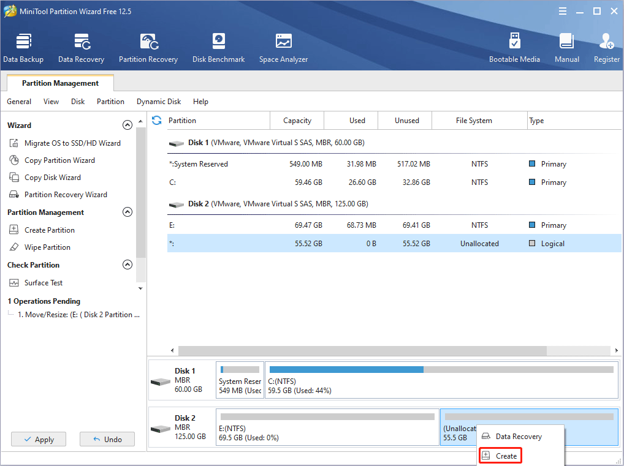Sort by the Unused column header
The height and width of the screenshot is (466, 624).
[405, 121]
